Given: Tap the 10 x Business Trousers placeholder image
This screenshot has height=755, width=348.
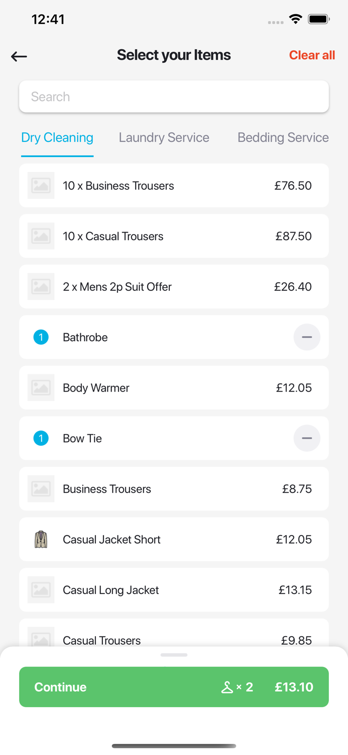Looking at the screenshot, I should [41, 186].
